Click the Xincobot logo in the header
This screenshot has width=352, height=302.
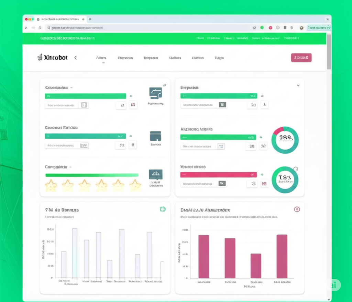click(x=52, y=58)
